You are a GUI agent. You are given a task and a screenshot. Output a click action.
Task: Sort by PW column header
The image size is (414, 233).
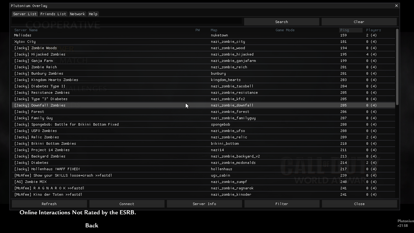pos(198,30)
